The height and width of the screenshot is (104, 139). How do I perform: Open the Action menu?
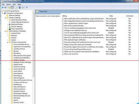pyautogui.click(x=9, y=4)
